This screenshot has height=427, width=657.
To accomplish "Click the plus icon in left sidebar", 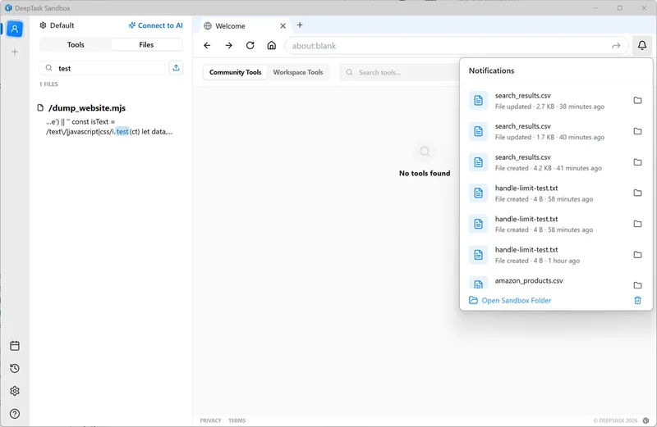I will [x=15, y=52].
